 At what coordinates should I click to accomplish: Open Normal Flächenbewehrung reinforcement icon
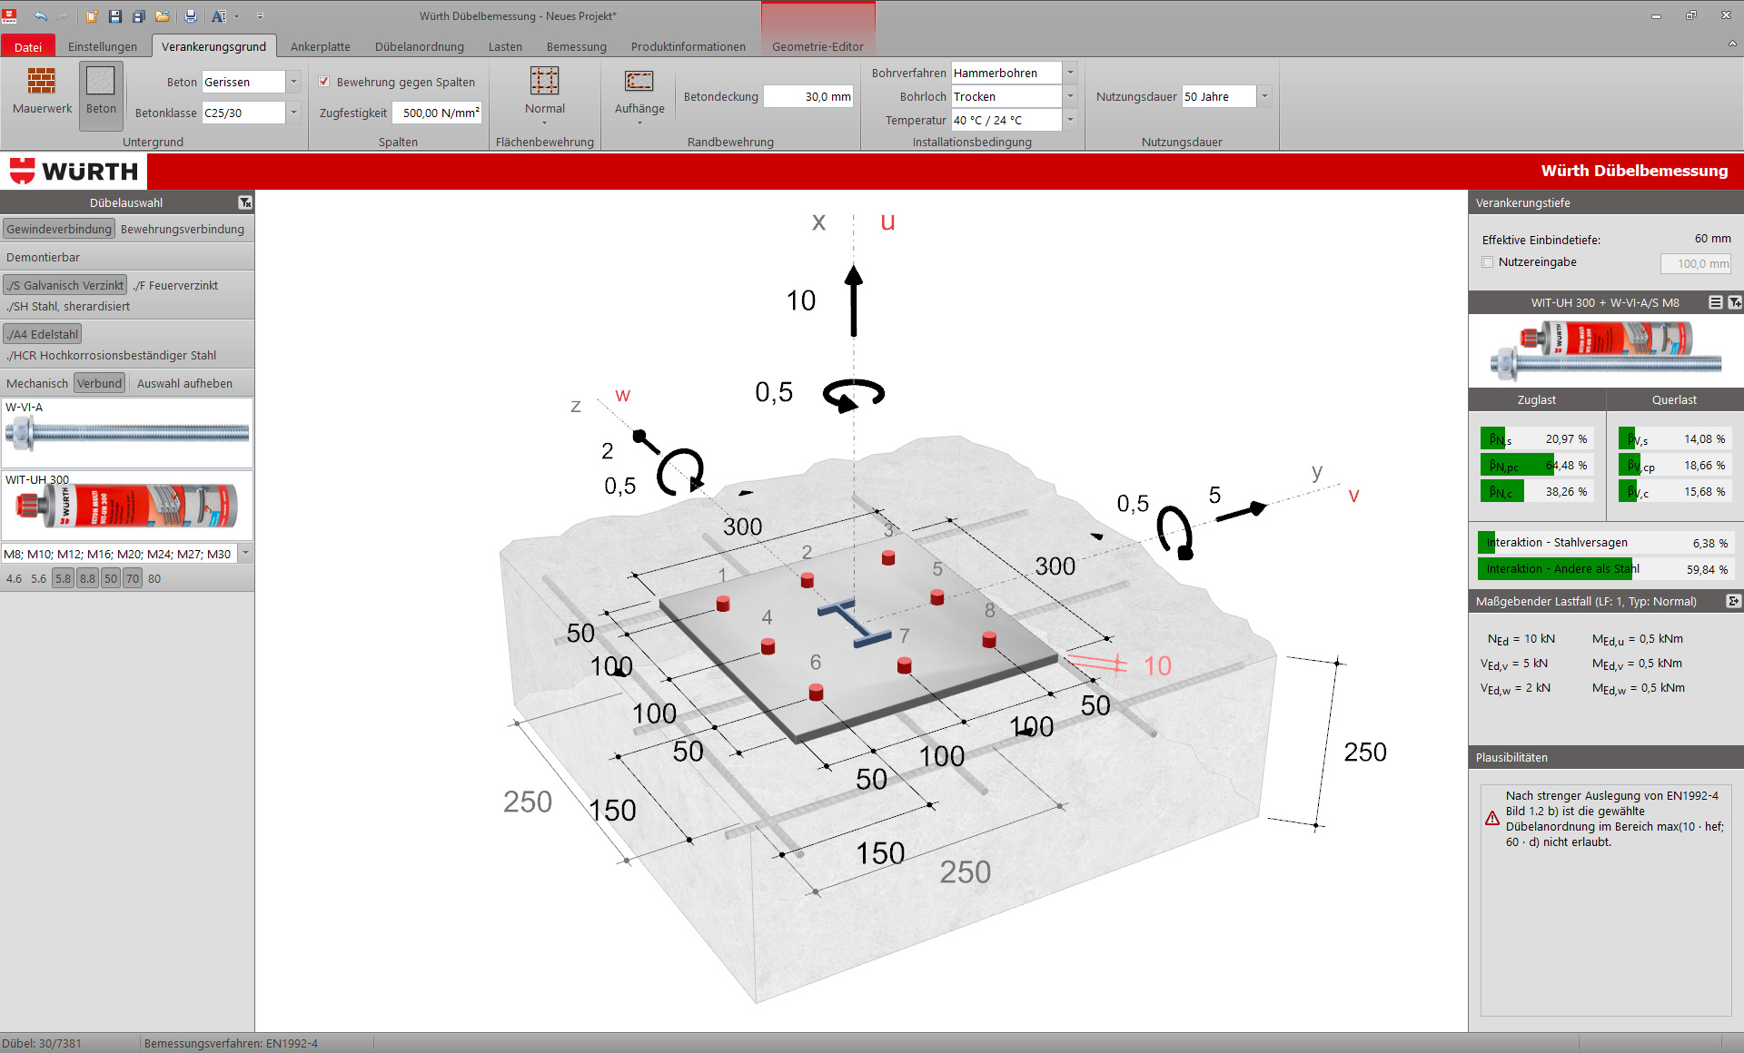(x=545, y=94)
